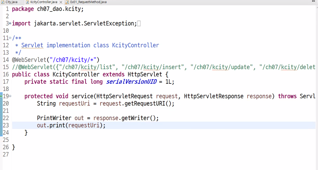This screenshot has width=318, height=170.
Task: Click getRequestURI() call on line 20
Action: (148, 103)
